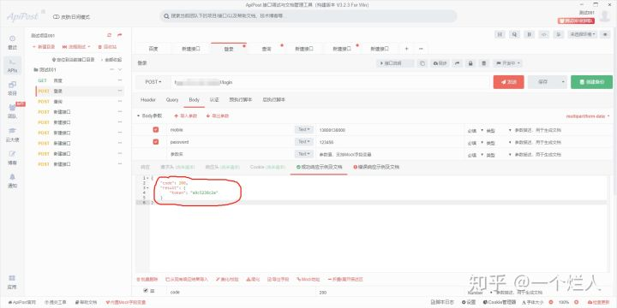Click the refresh icon beside the project name

[x=110, y=35]
